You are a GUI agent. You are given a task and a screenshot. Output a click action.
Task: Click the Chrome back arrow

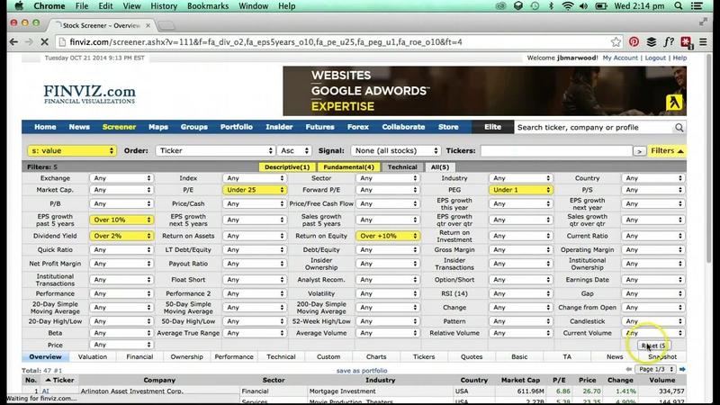[13, 41]
